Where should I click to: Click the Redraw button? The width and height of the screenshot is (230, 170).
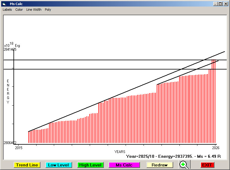(159, 165)
